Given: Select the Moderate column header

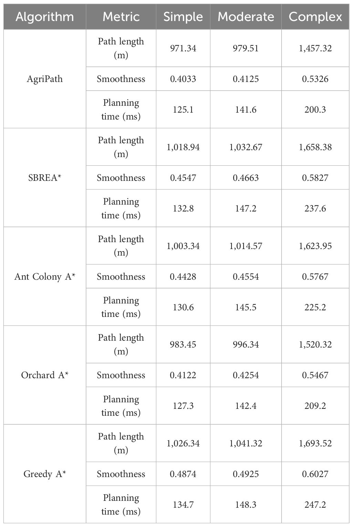Looking at the screenshot, I should click(x=246, y=17).
